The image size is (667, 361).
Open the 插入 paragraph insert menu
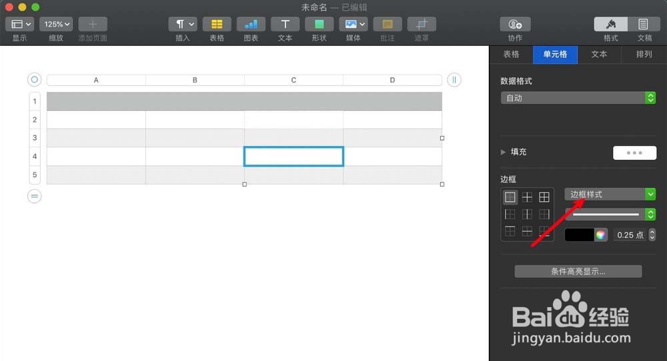[183, 24]
